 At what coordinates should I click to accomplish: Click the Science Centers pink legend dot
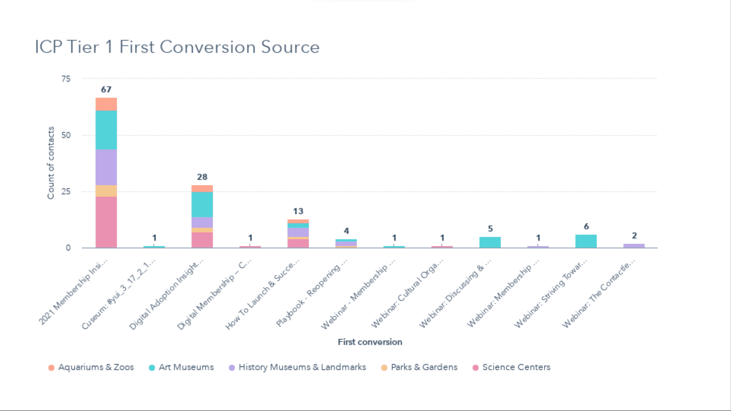[x=475, y=368]
